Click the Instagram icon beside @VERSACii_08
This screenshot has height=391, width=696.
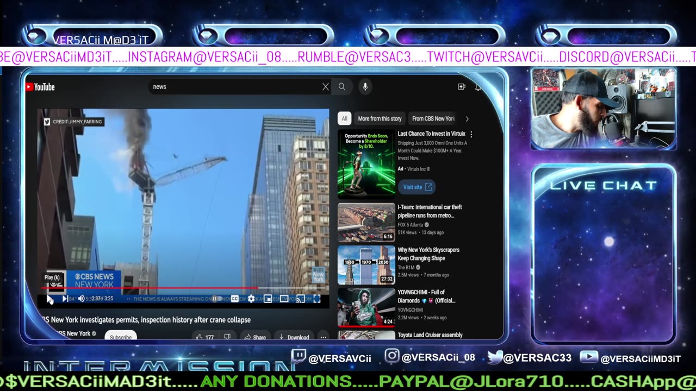coord(392,357)
